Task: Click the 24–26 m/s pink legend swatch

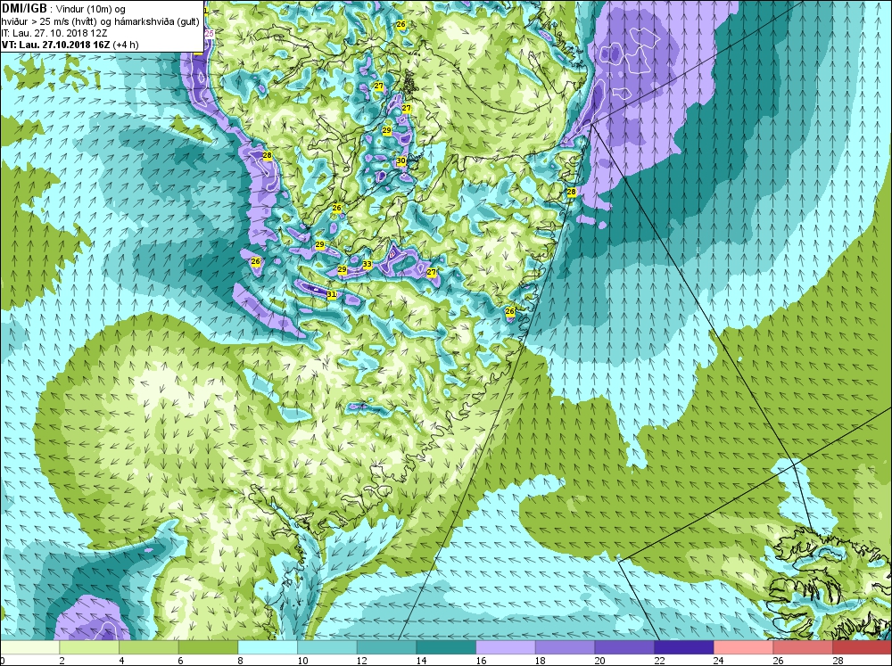Action: [x=743, y=648]
